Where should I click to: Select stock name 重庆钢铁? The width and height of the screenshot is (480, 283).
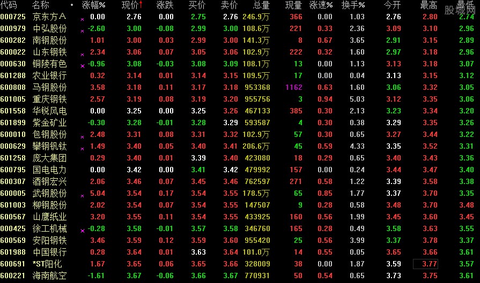[x=49, y=99]
